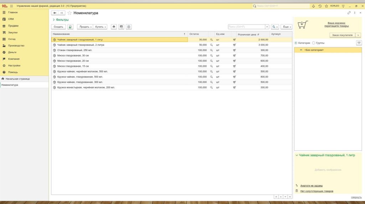Open the Деньги section
The image size is (365, 204).
pyautogui.click(x=12, y=53)
